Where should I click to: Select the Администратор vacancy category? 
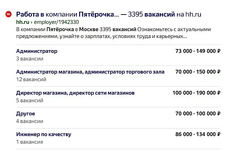(37, 51)
